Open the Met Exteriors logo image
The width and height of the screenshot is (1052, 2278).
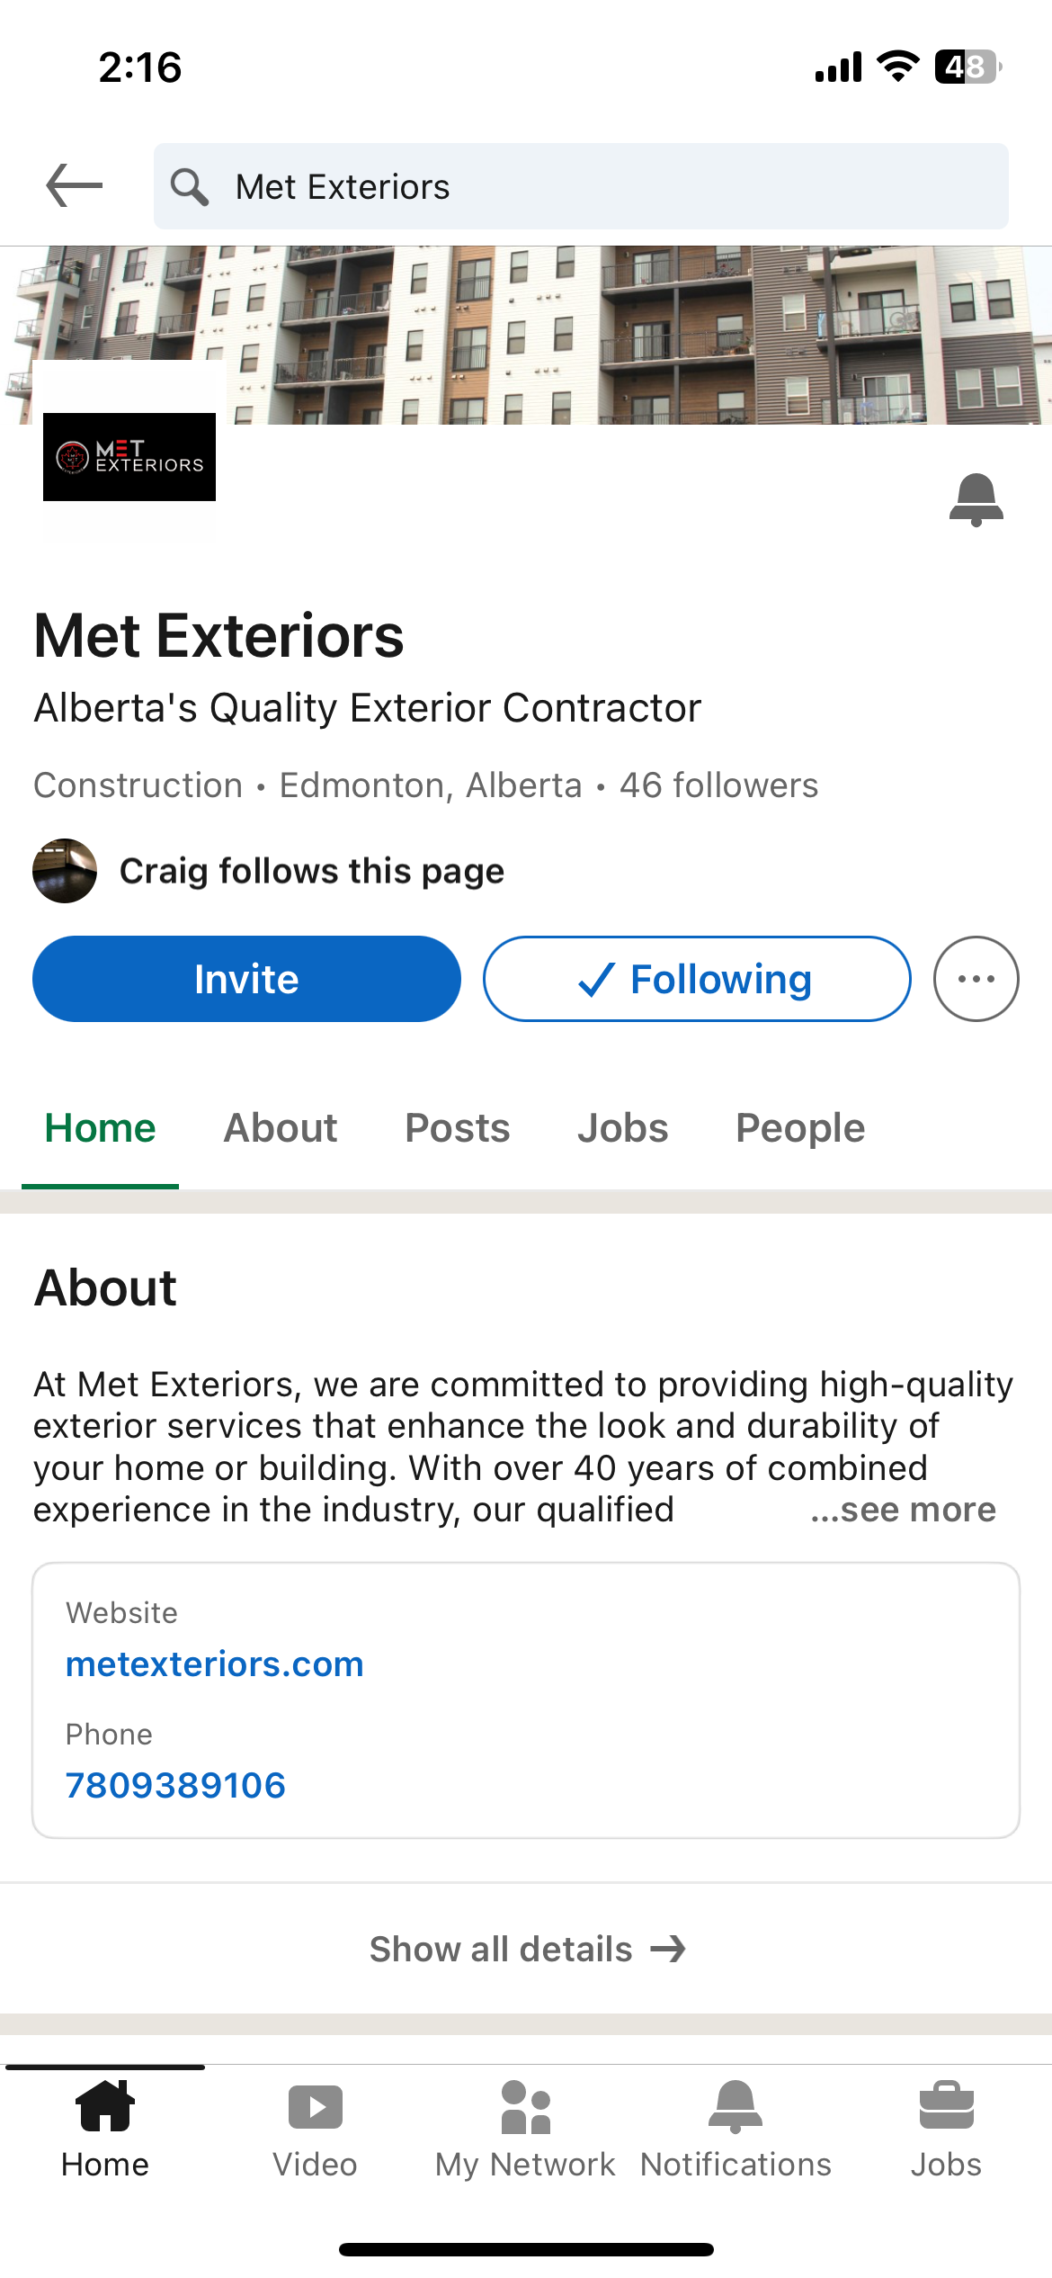[129, 457]
